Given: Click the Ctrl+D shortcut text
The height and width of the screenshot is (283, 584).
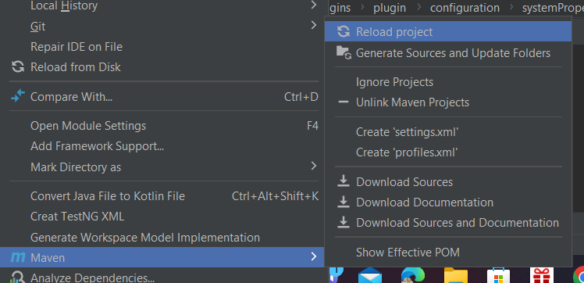Looking at the screenshot, I should 301,97.
